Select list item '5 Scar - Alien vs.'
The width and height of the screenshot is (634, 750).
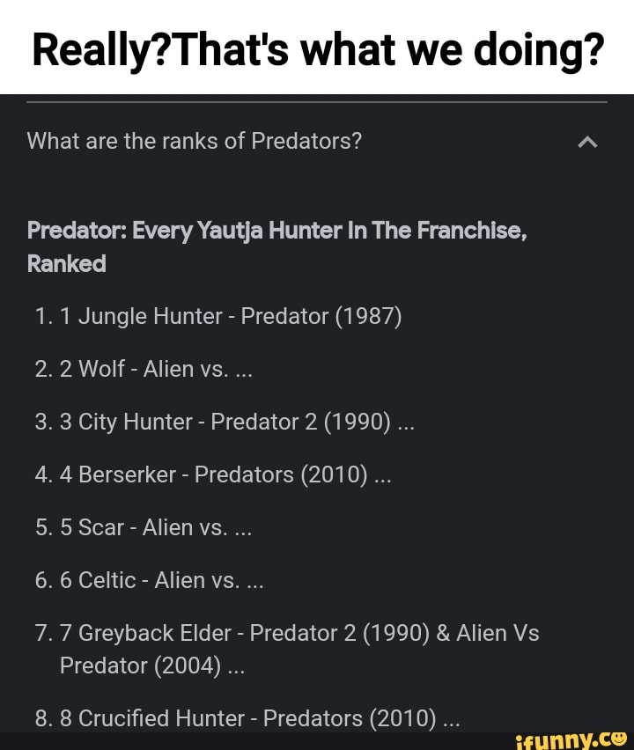(x=144, y=527)
